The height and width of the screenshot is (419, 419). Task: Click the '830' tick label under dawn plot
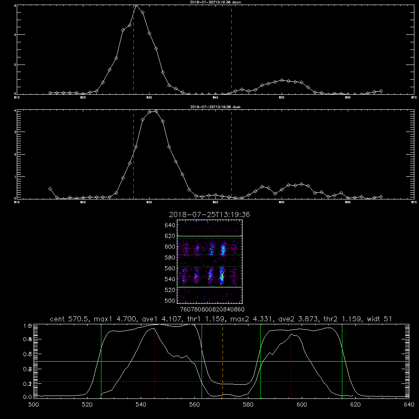pos(149,98)
